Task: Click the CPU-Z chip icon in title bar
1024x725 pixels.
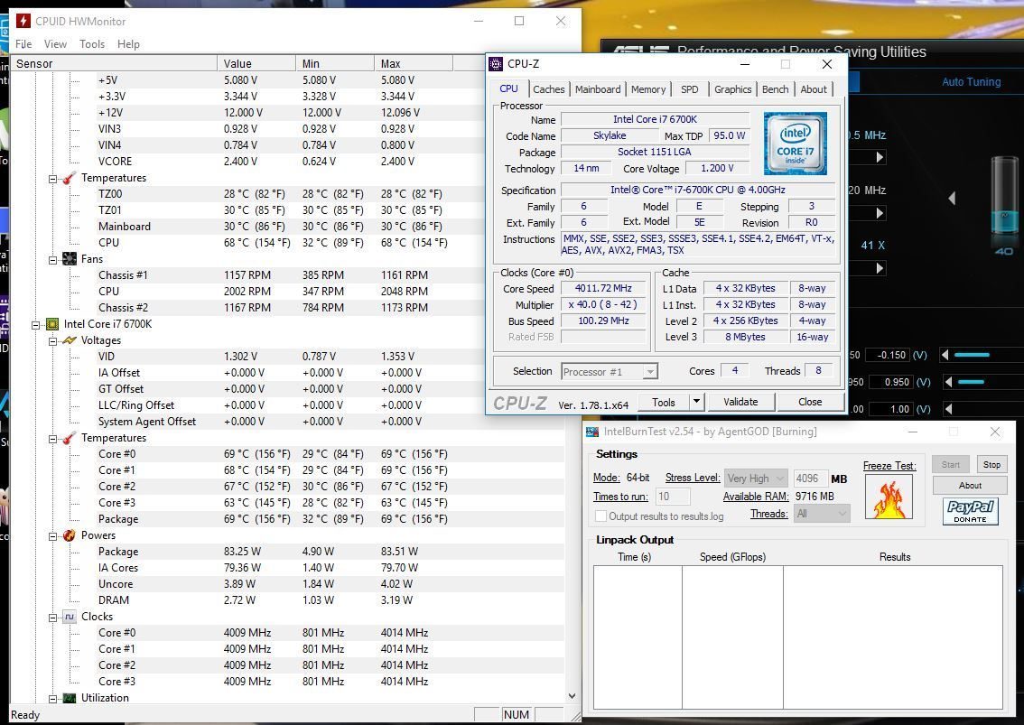Action: [x=496, y=63]
